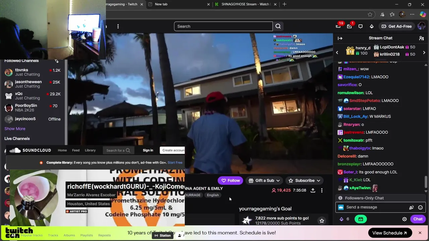Image resolution: width=429 pixels, height=241 pixels.
Task: Open browser settings and more ellipsis
Action: [412, 14]
